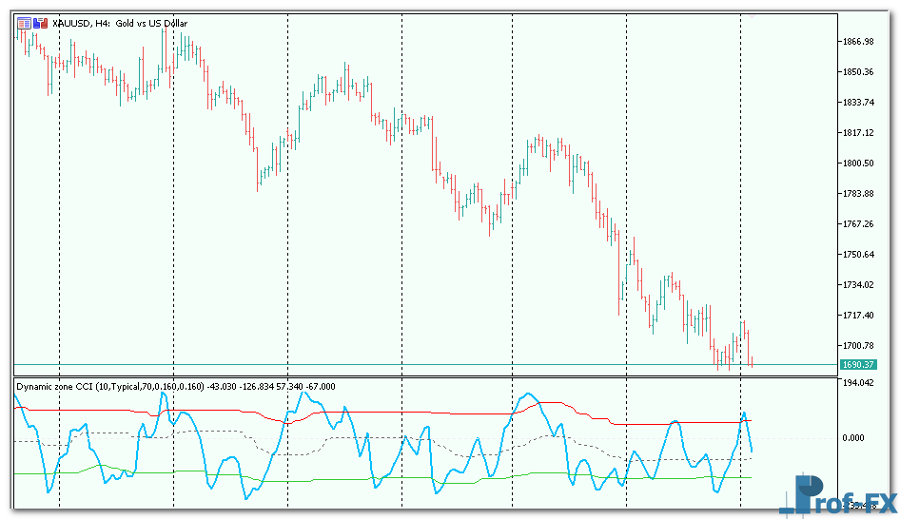Click the 1690.37 current price tag
Viewport: 900px width, 519px height.
click(857, 365)
